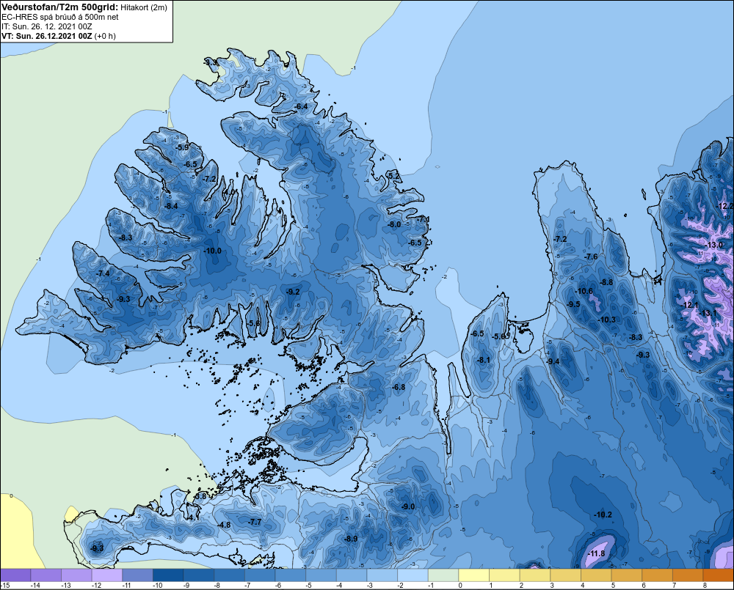Select the -6 to -5 blue legend swatch
734x590 pixels.
290,575
